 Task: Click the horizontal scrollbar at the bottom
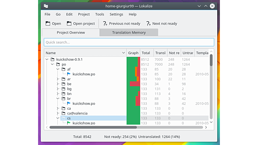click(93, 127)
